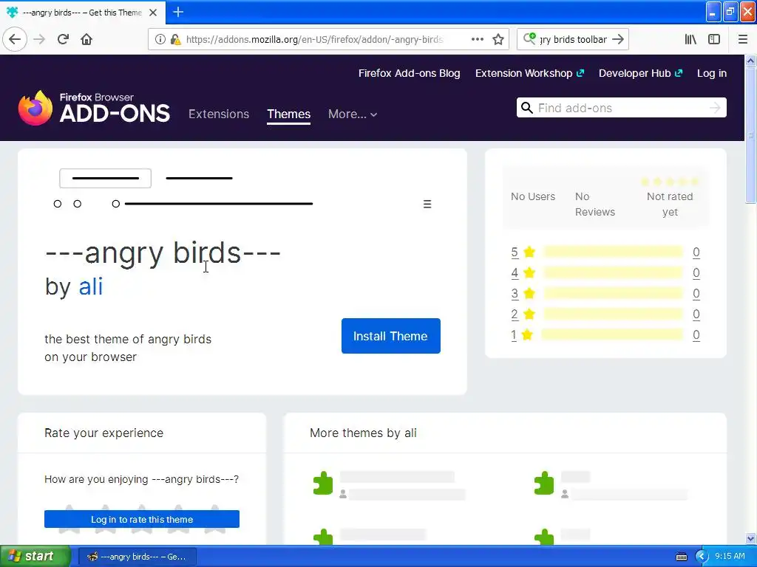Click the lock warning icon in address bar
The image size is (757, 567).
coord(175,40)
